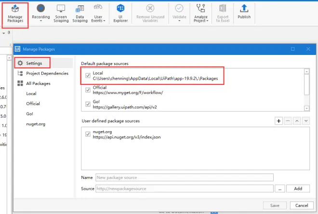
Task: Toggle the Go! package source checkbox
Action: tap(88, 104)
